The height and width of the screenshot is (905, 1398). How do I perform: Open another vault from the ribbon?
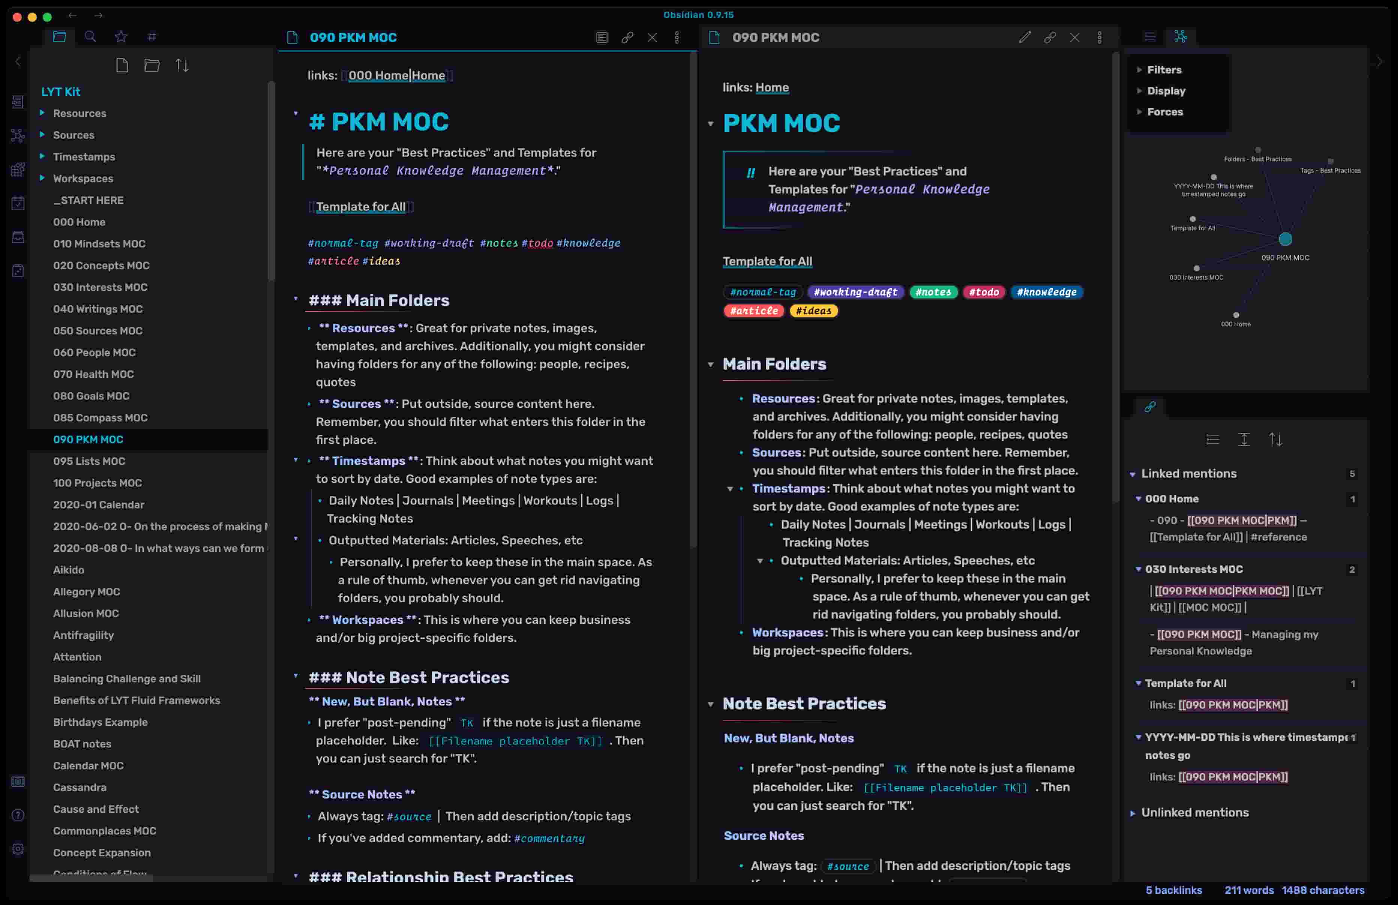click(18, 781)
